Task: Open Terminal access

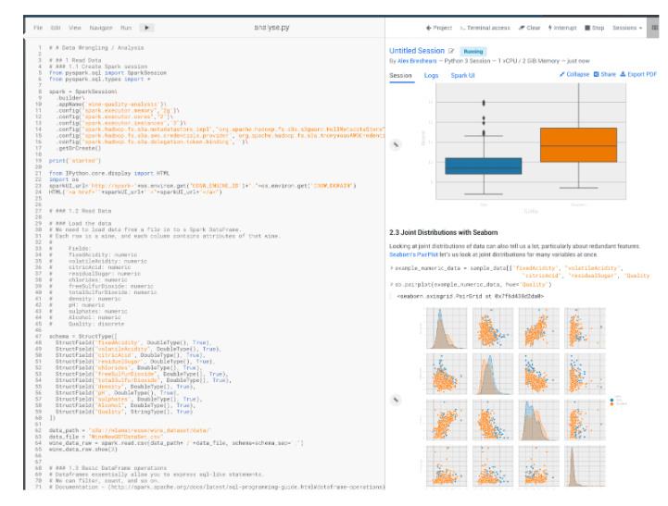Action: (485, 28)
